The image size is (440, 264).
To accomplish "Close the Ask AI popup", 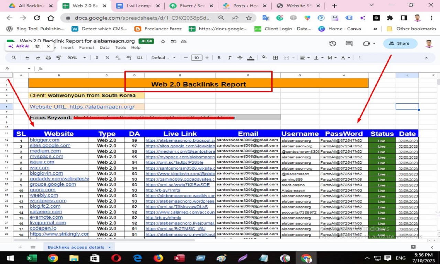I will (x=48, y=46).
